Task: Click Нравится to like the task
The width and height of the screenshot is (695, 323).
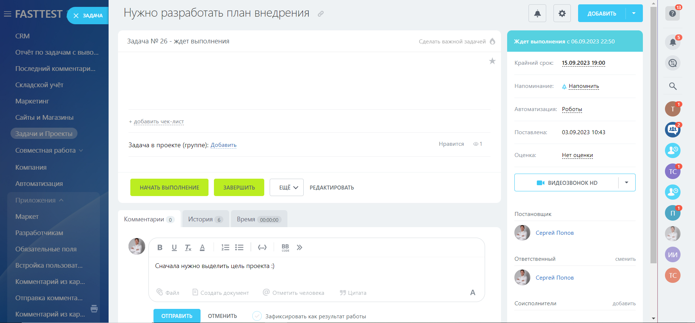Action: [451, 144]
